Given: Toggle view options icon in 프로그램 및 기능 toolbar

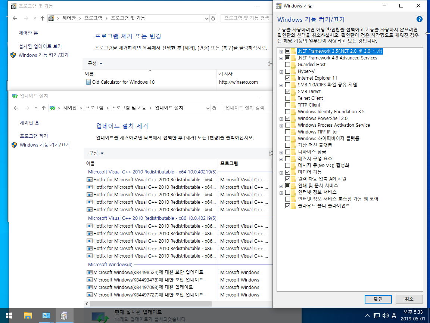Looking at the screenshot, I should click(270, 64).
